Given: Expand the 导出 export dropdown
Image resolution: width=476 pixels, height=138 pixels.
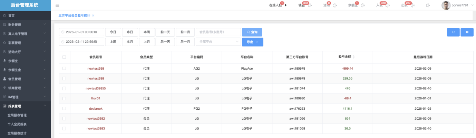Looking at the screenshot, I should tap(252, 42).
